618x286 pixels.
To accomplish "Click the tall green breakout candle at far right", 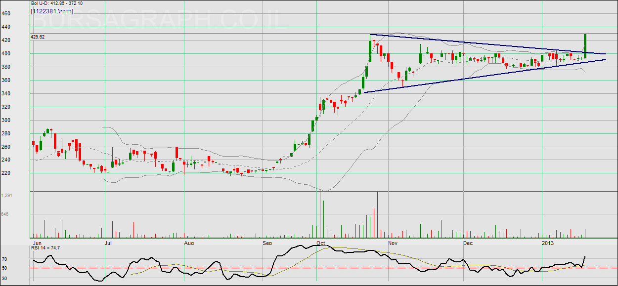I will (x=585, y=46).
